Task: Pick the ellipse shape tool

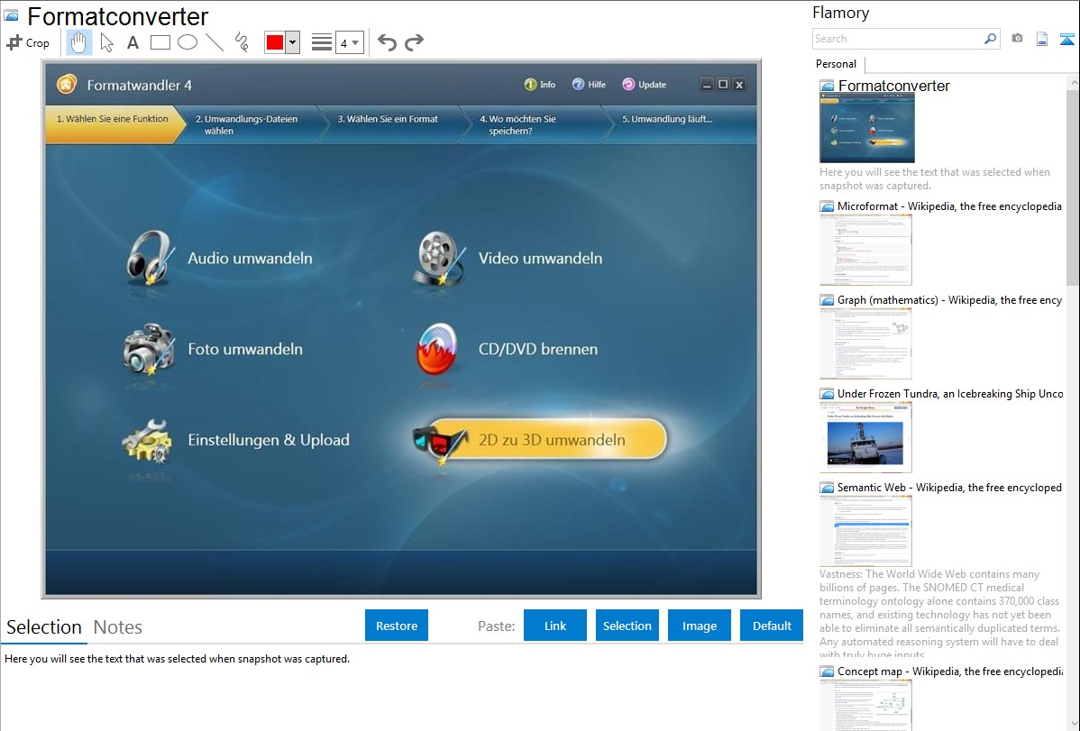Action: pyautogui.click(x=188, y=42)
